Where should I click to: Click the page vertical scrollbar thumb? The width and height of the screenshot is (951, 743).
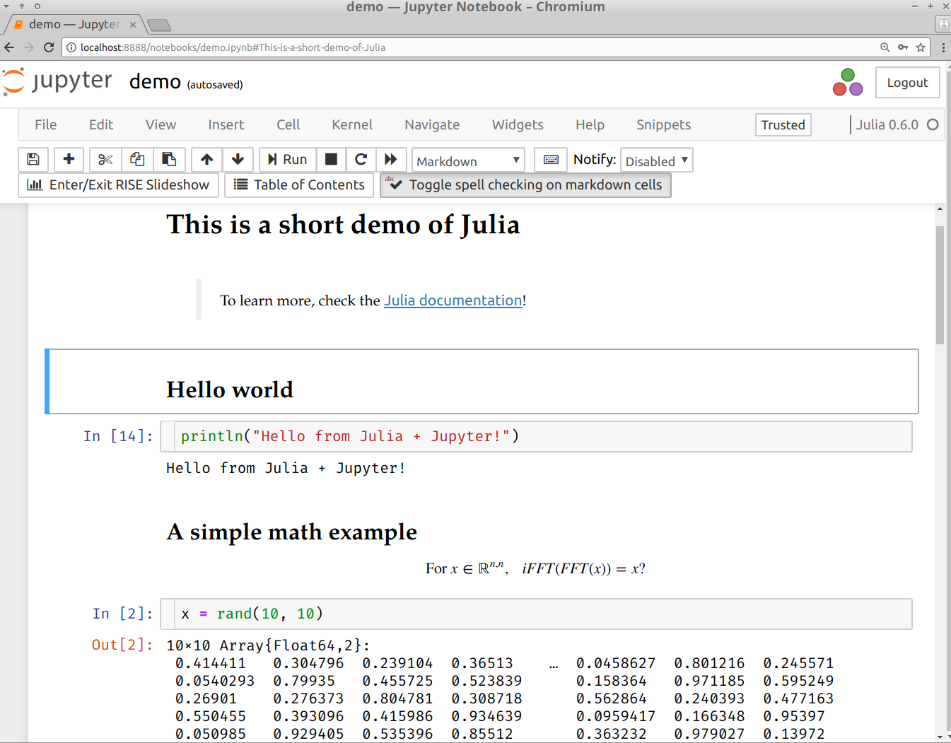(x=940, y=284)
